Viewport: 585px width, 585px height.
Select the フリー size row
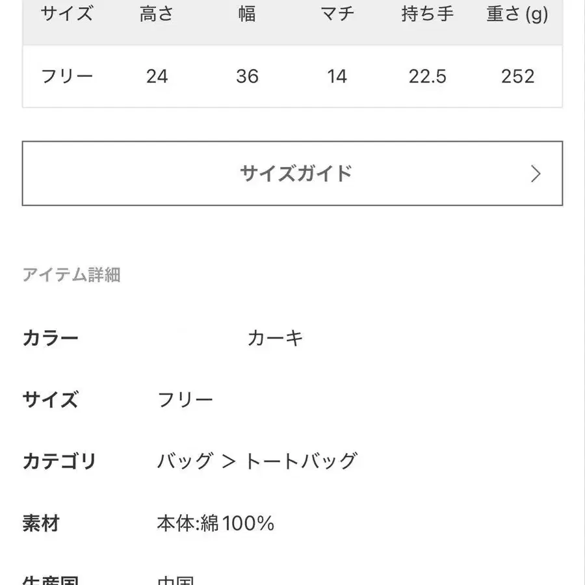point(68,76)
